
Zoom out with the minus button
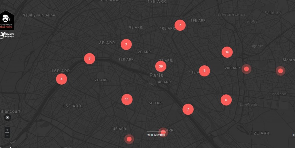(x=7, y=135)
